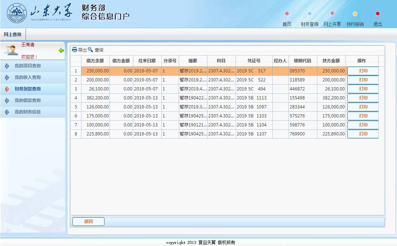Select cell 核销代码 283344
Image resolution: width=397 pixels, height=246 pixels.
303,107
